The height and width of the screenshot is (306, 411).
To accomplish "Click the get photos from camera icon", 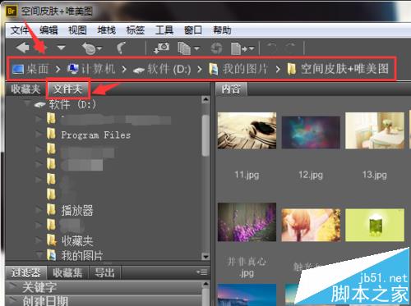I will 162,48.
